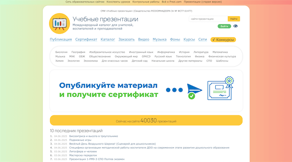Select the Физическая культура category

pyautogui.click(x=222, y=56)
